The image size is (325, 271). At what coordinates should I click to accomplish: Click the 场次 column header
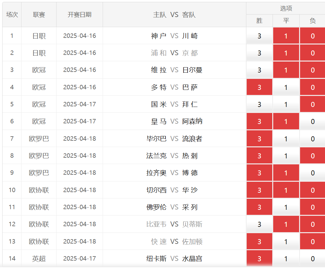click(x=12, y=15)
